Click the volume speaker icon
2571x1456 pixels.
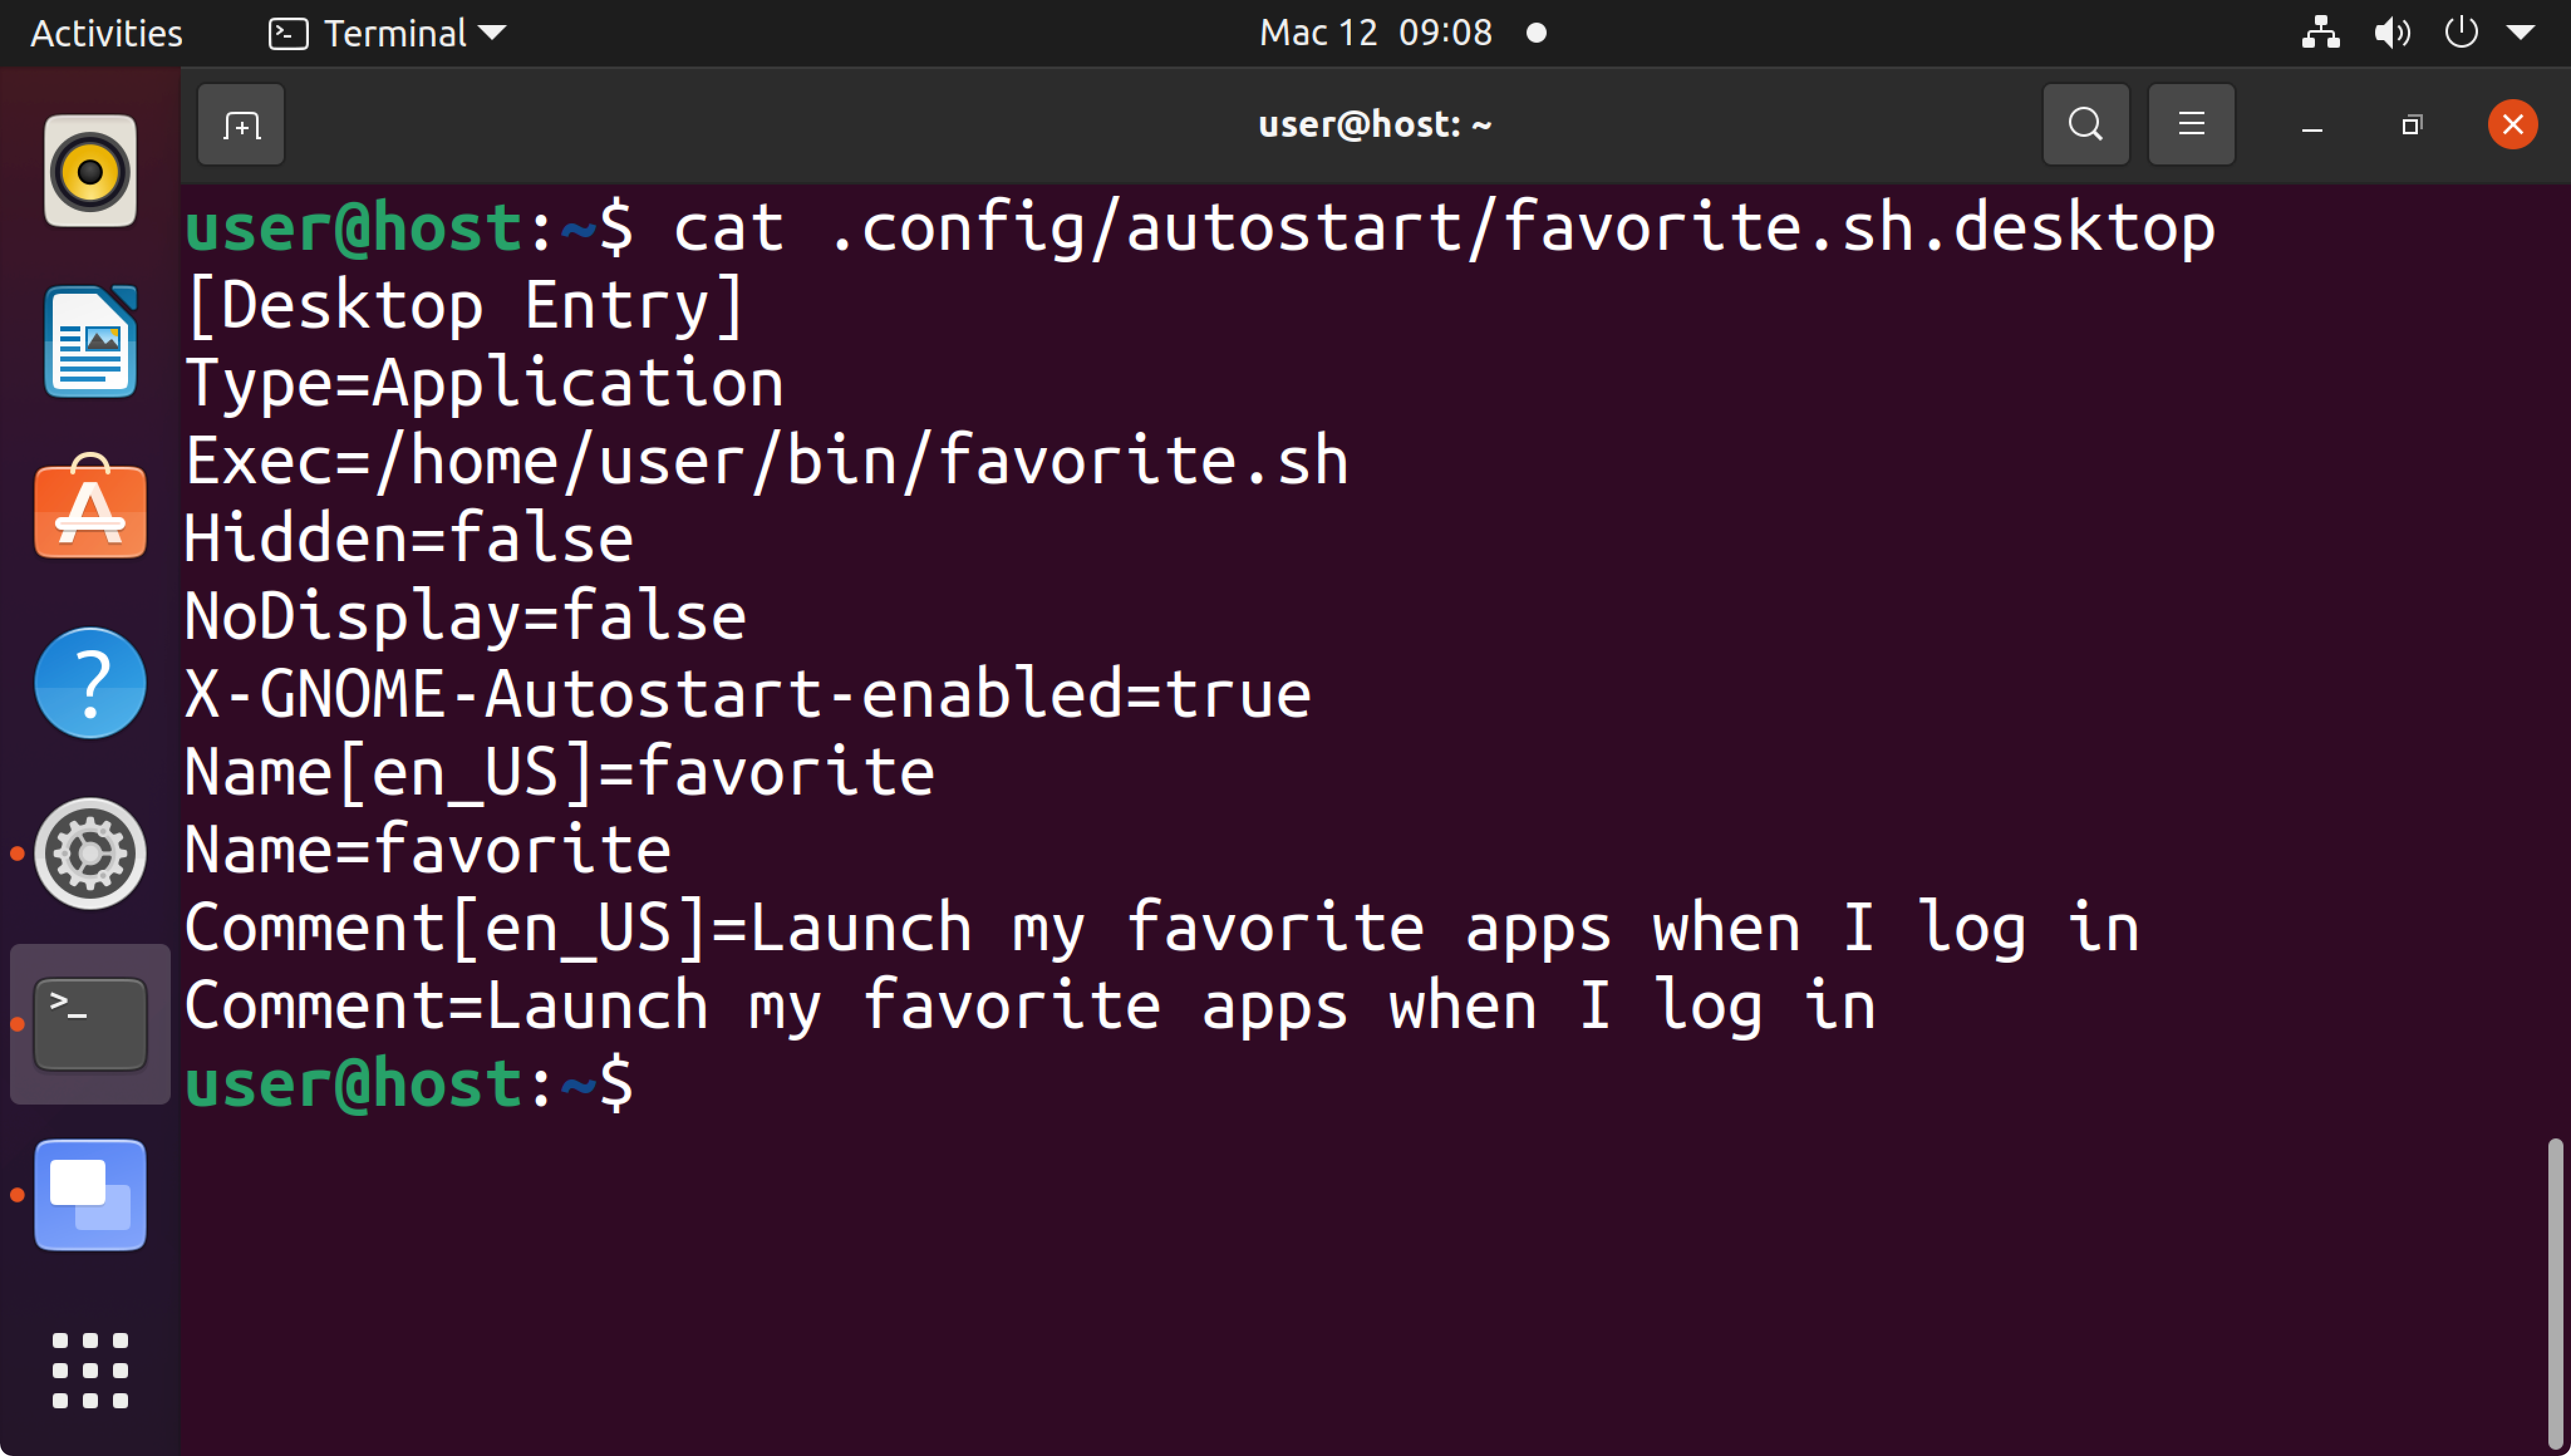2391,33
